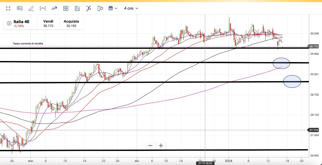322x165 pixels.
Task: Click the rising trend arrows icon
Action: tap(54, 8)
